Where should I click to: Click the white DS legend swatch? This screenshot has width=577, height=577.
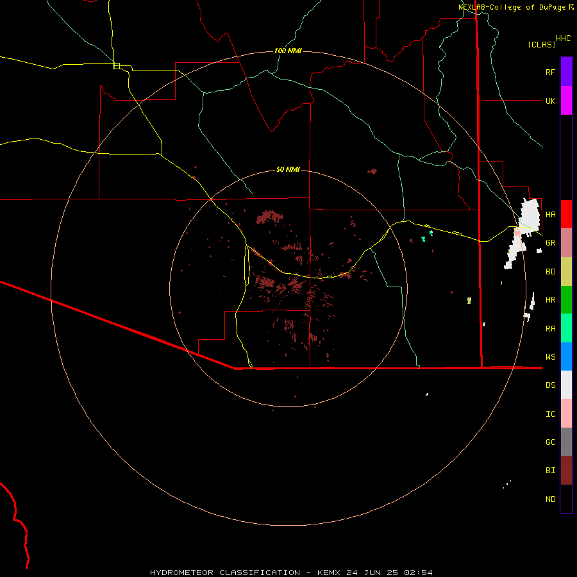(x=566, y=385)
